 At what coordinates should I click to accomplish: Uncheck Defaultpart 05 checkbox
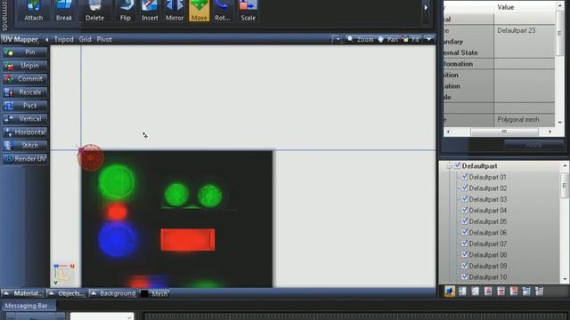point(465,221)
